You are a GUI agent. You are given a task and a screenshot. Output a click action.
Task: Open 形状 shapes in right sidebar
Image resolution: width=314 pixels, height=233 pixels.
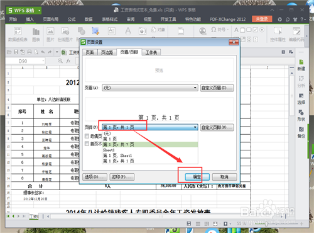pyautogui.click(x=301, y=116)
